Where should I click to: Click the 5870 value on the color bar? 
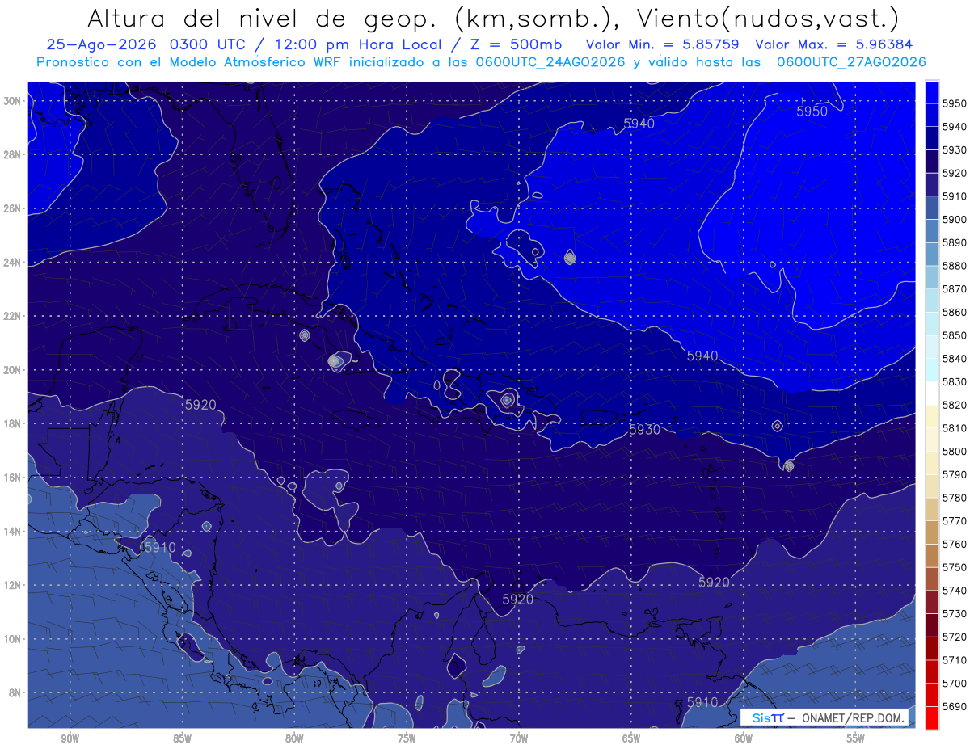(955, 288)
